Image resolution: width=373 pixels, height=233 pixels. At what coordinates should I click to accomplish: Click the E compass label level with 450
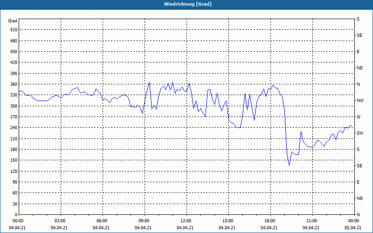click(x=358, y=52)
